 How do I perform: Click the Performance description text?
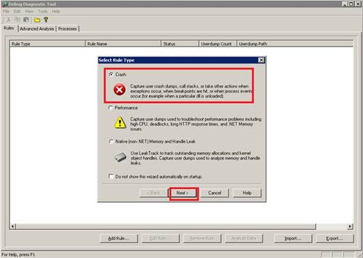click(196, 124)
